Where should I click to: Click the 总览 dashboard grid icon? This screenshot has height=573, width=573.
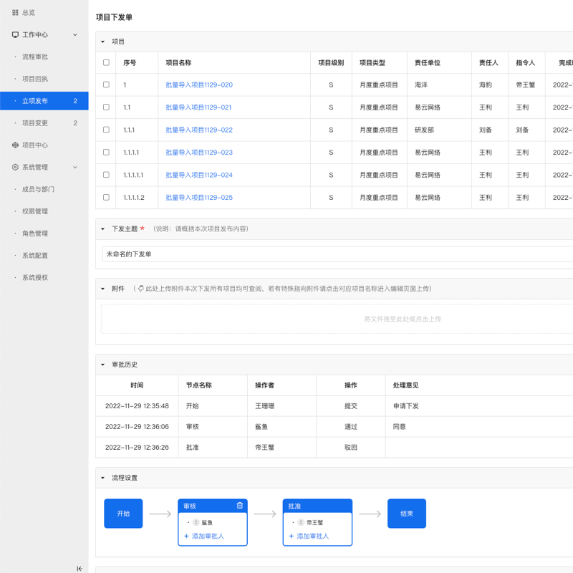click(x=15, y=12)
